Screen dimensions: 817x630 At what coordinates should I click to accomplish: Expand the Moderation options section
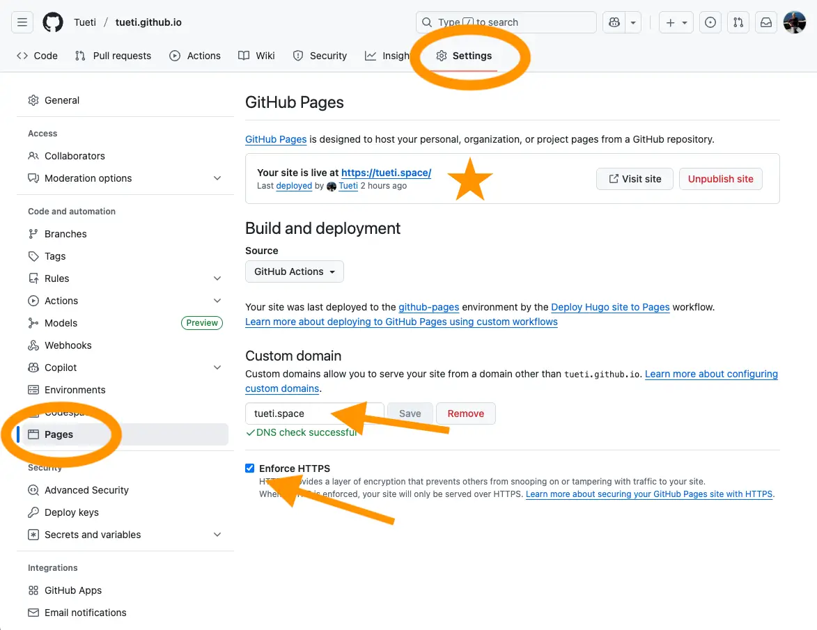coord(216,178)
